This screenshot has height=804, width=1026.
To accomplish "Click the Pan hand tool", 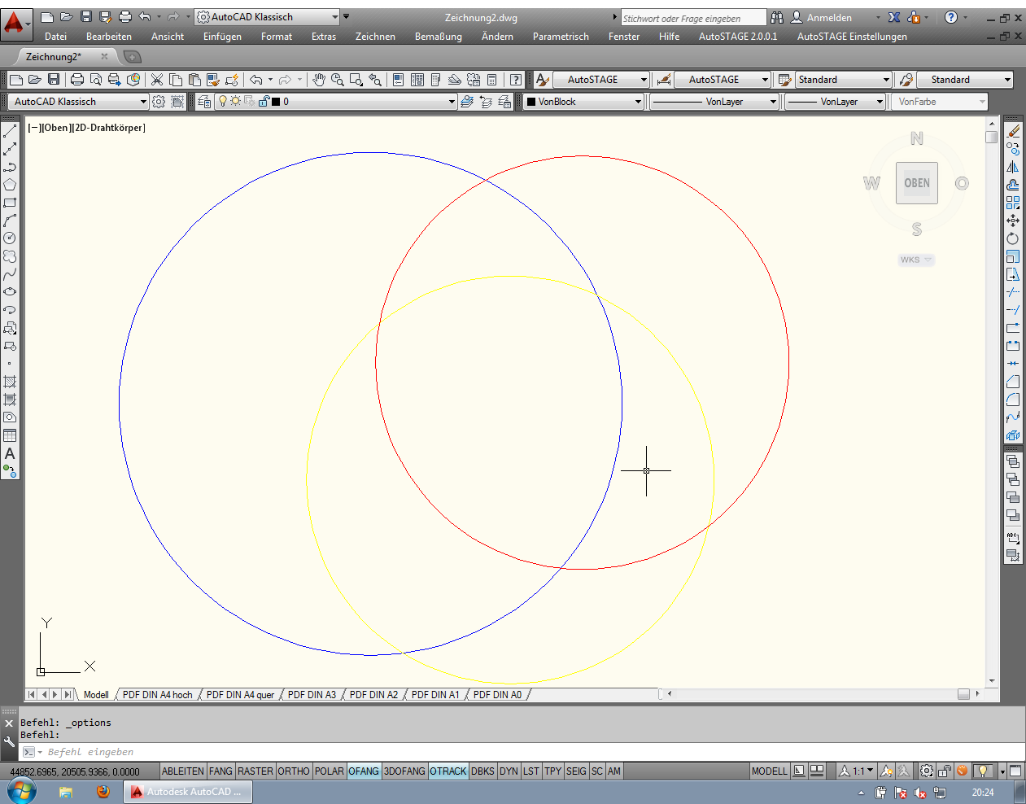I will pyautogui.click(x=319, y=80).
